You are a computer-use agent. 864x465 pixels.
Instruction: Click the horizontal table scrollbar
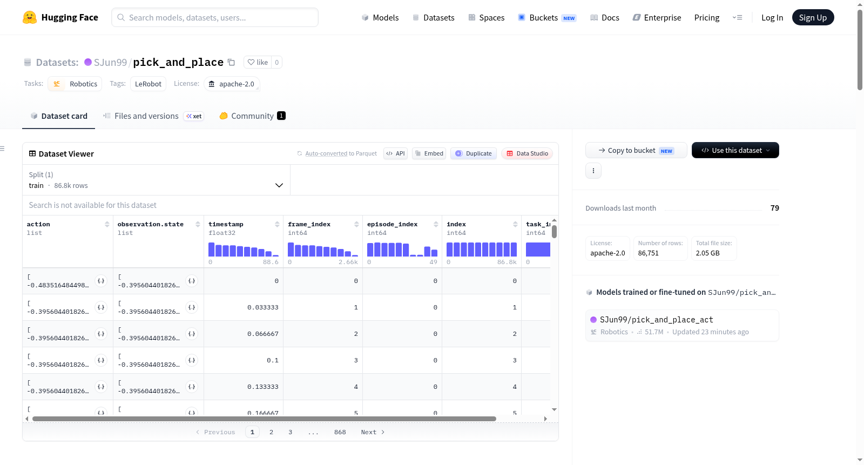tap(264, 419)
